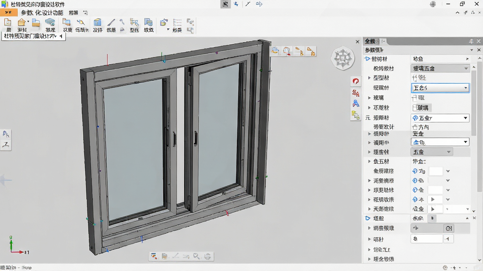Click the yellow folder ribbon icon
This screenshot has height=271, width=483.
[x=36, y=23]
